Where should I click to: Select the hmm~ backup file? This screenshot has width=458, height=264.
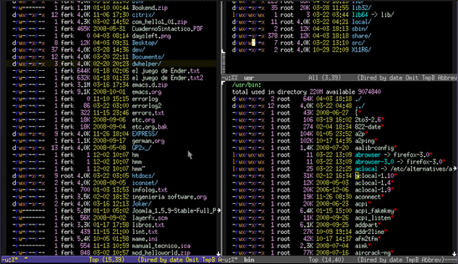point(138,169)
